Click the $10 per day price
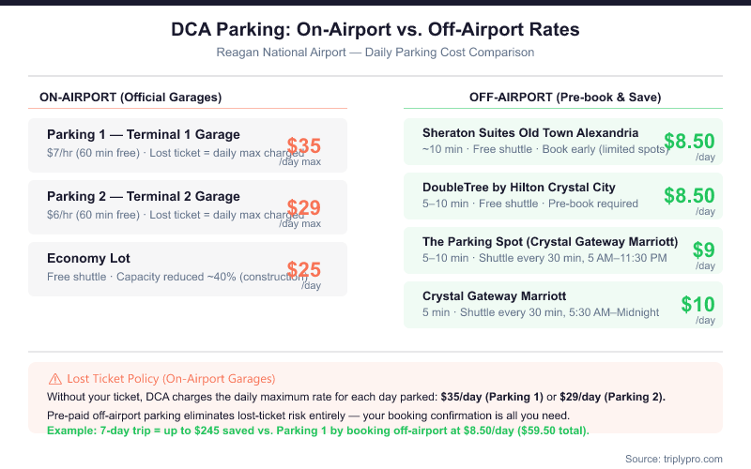The height and width of the screenshot is (469, 751). (x=697, y=304)
